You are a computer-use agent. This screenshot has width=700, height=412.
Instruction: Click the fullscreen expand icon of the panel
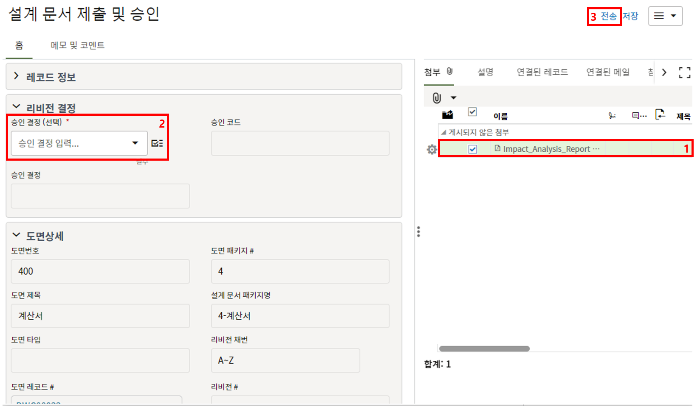pos(684,72)
